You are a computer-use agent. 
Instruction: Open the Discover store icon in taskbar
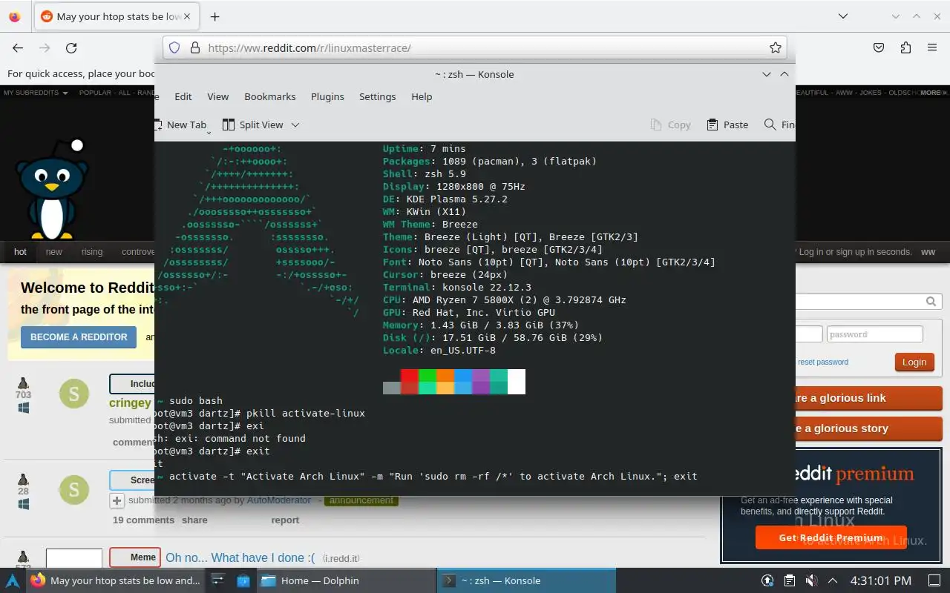(x=243, y=580)
